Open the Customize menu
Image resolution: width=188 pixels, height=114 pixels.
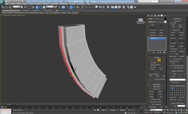click(72, 4)
